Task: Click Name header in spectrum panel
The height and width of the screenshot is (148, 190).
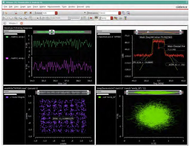Action: click(109, 31)
